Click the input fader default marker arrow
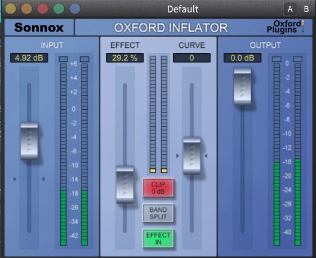This screenshot has height=258, width=316. click(x=15, y=179)
